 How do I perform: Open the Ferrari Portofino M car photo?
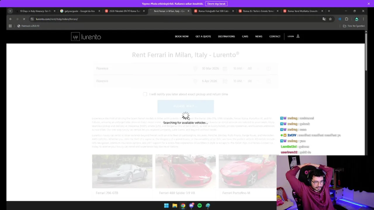247,171
